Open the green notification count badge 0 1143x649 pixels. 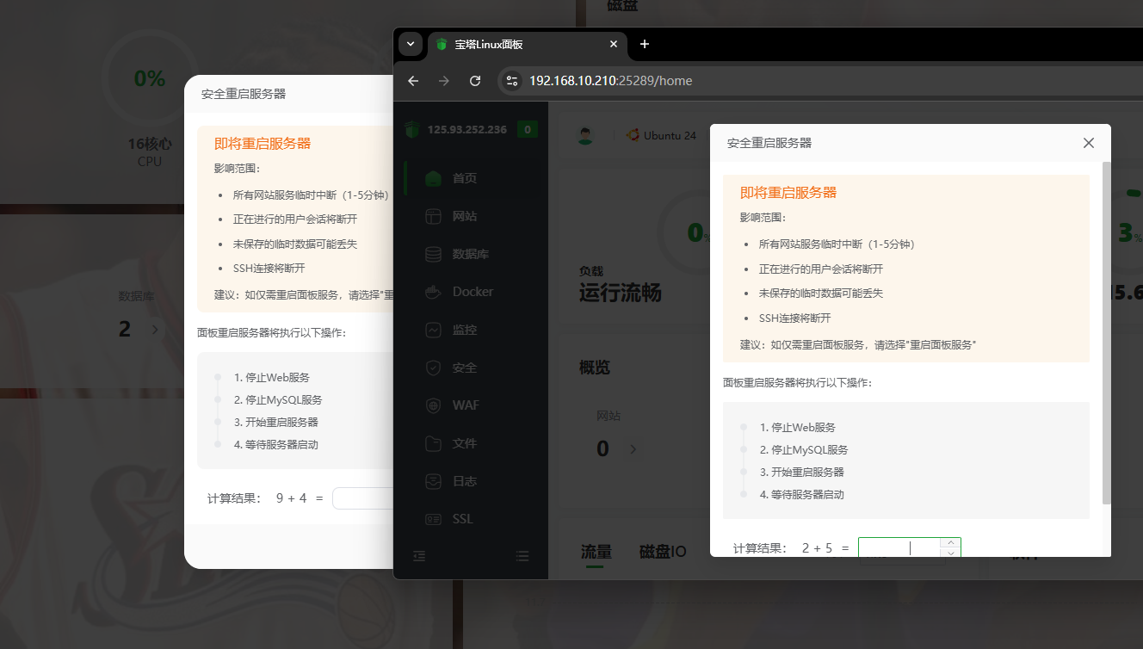[528, 130]
